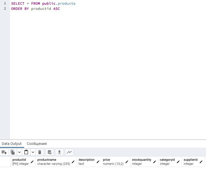Screen dimensions: 206x182
Task: Click edit pencil on stockquantity column
Action: point(155,162)
